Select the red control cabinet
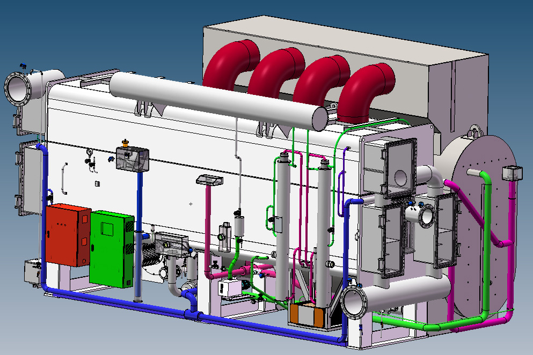This screenshot has height=355, width=533. click(x=67, y=235)
